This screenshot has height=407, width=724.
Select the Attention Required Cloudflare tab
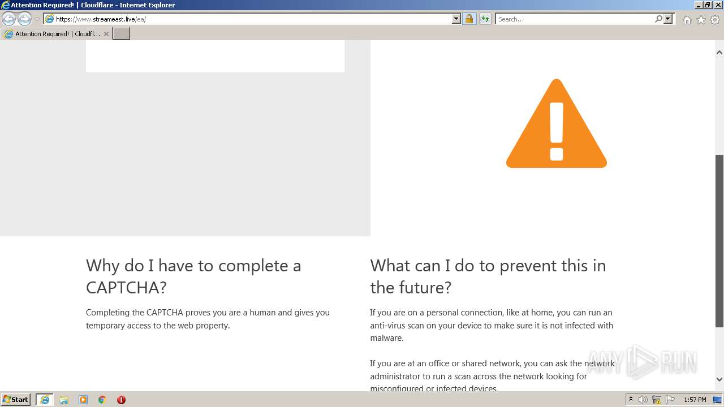coord(55,34)
